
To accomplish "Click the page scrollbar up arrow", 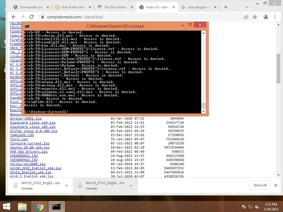I will (278, 25).
